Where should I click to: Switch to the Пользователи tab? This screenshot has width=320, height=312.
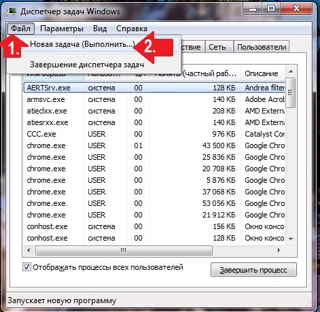point(262,47)
